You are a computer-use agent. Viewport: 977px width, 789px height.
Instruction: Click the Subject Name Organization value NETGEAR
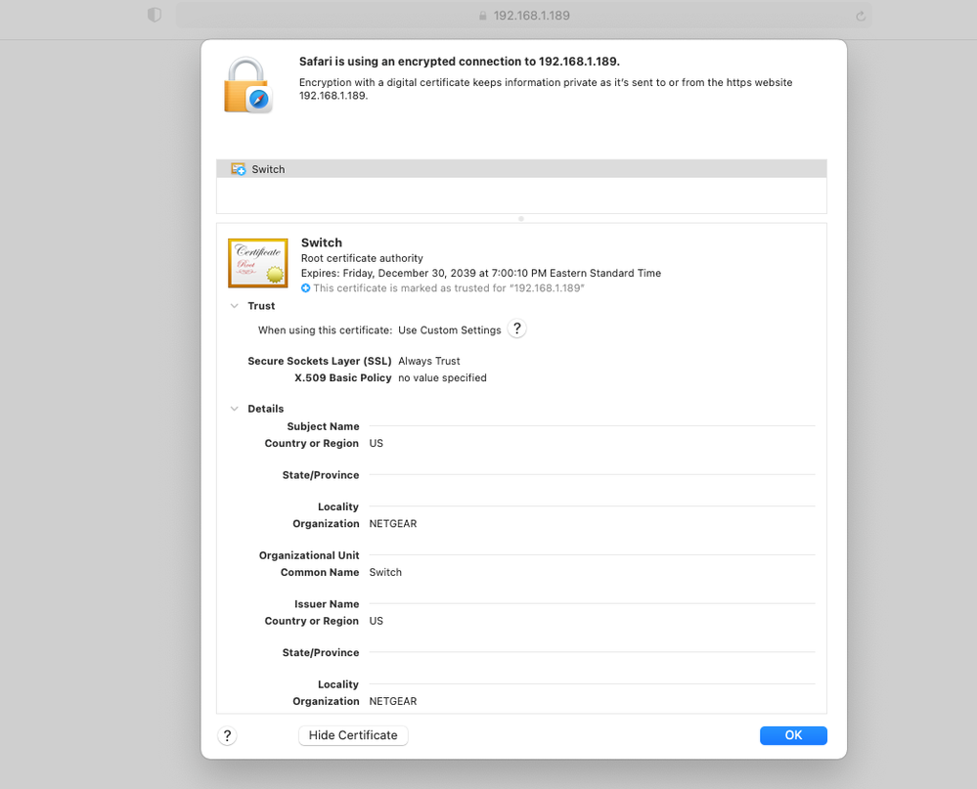[392, 524]
